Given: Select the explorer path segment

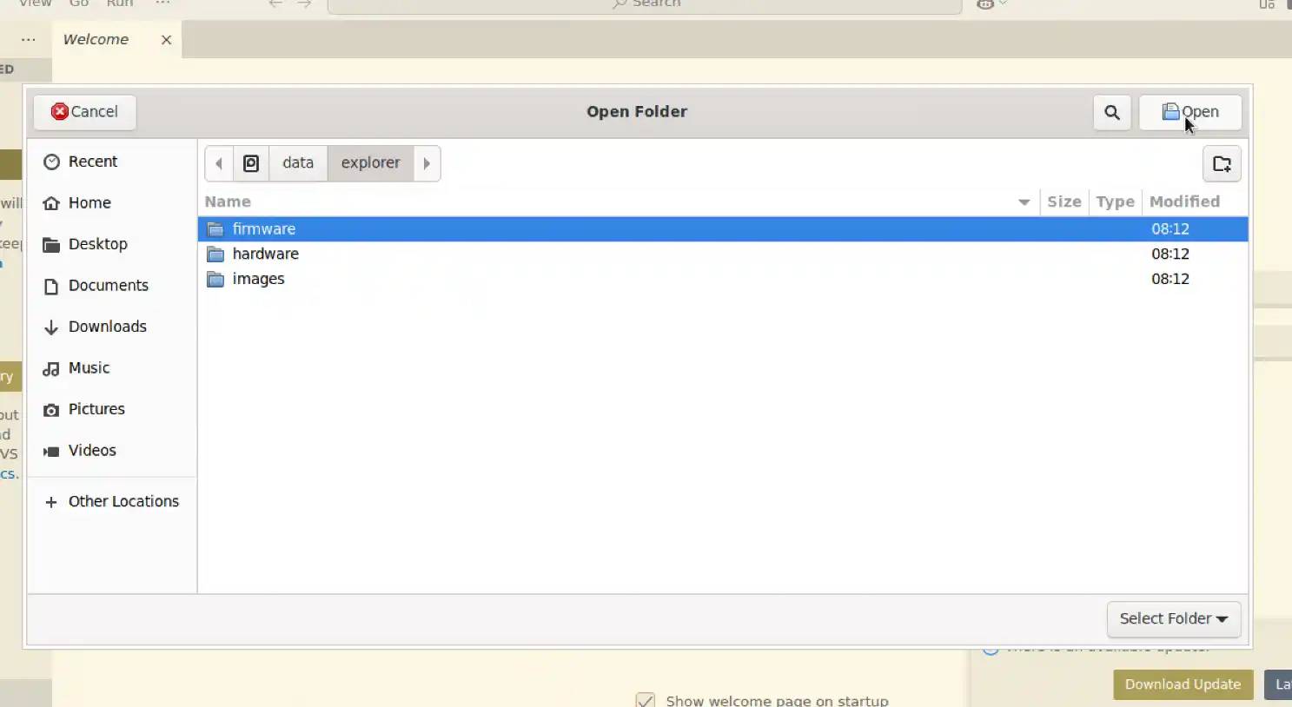Looking at the screenshot, I should click(370, 163).
